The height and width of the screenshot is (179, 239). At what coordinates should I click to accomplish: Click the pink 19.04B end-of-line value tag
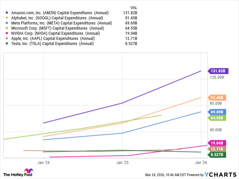[217, 143]
